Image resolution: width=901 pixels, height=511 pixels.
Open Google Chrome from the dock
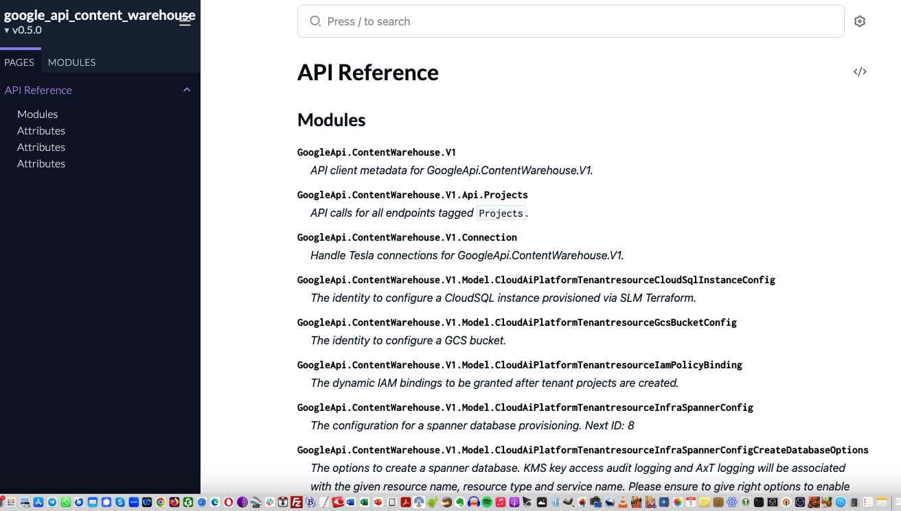[x=160, y=502]
